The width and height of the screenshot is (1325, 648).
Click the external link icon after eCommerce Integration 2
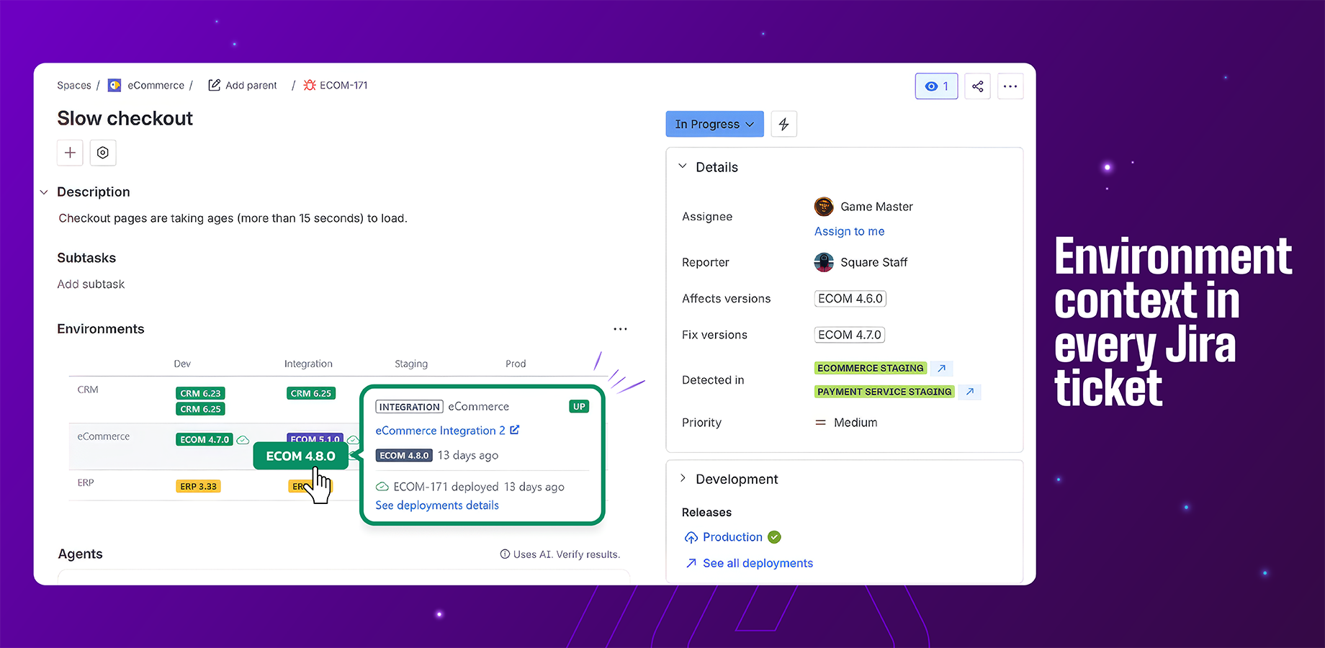[514, 430]
